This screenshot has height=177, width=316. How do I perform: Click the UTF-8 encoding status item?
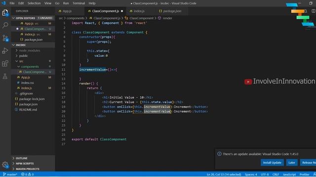click(x=265, y=175)
